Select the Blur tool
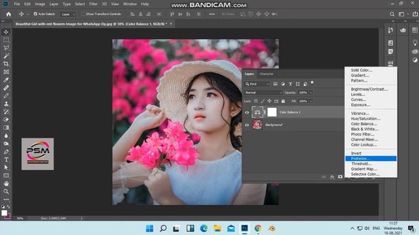The height and width of the screenshot is (235, 419). pyautogui.click(x=6, y=136)
